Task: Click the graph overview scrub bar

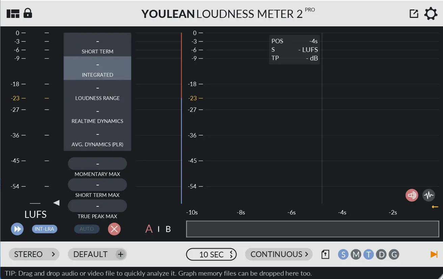Action: pos(313,229)
